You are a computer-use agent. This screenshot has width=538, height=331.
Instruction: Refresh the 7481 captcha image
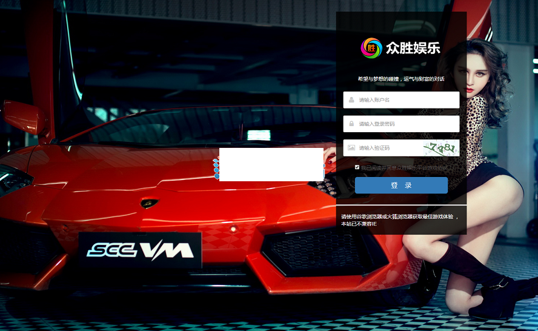440,148
